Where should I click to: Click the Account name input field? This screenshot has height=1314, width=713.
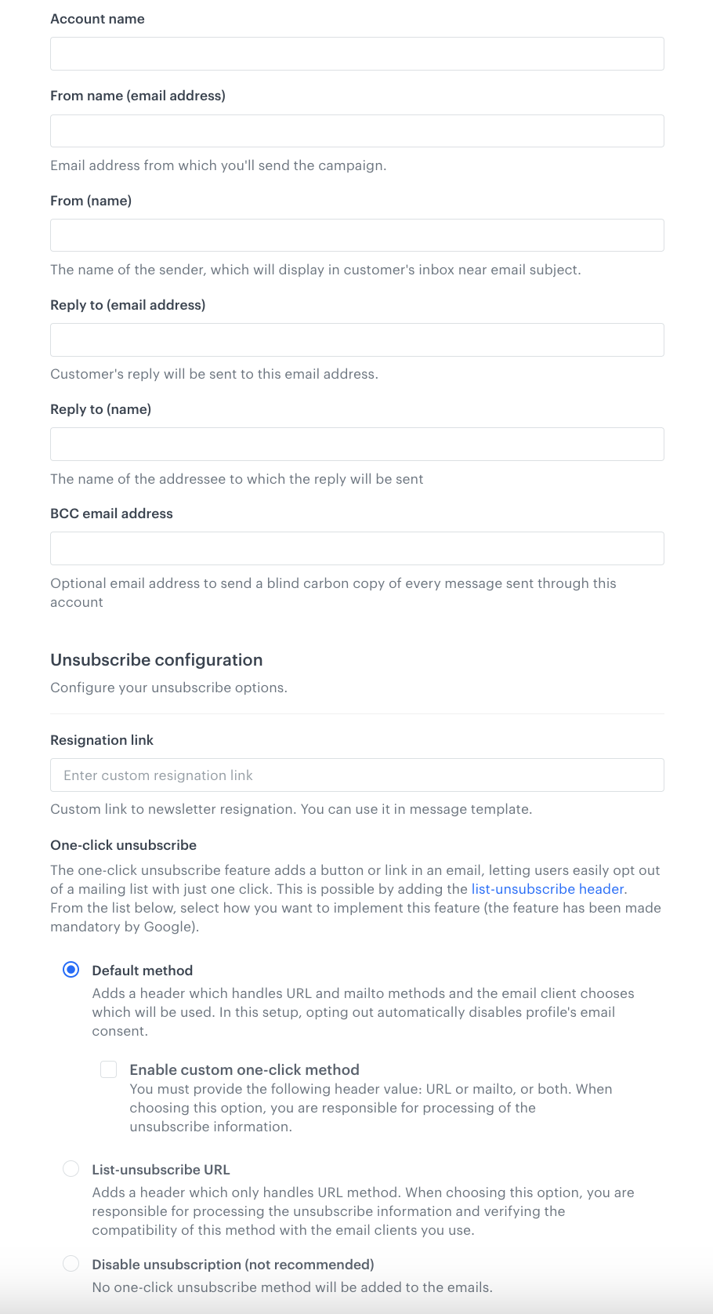[x=356, y=53]
